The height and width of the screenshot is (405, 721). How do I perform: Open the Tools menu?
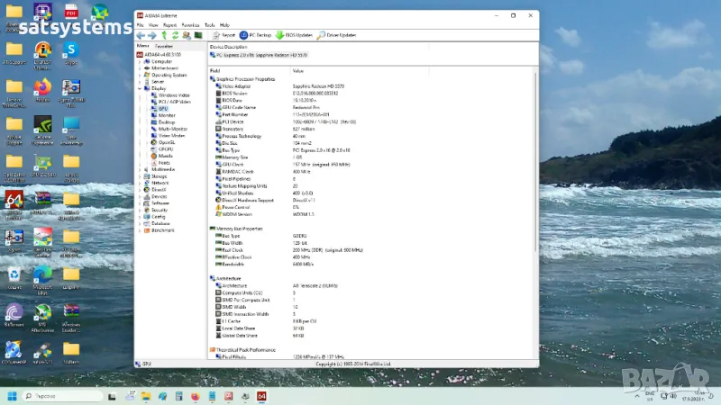(209, 25)
